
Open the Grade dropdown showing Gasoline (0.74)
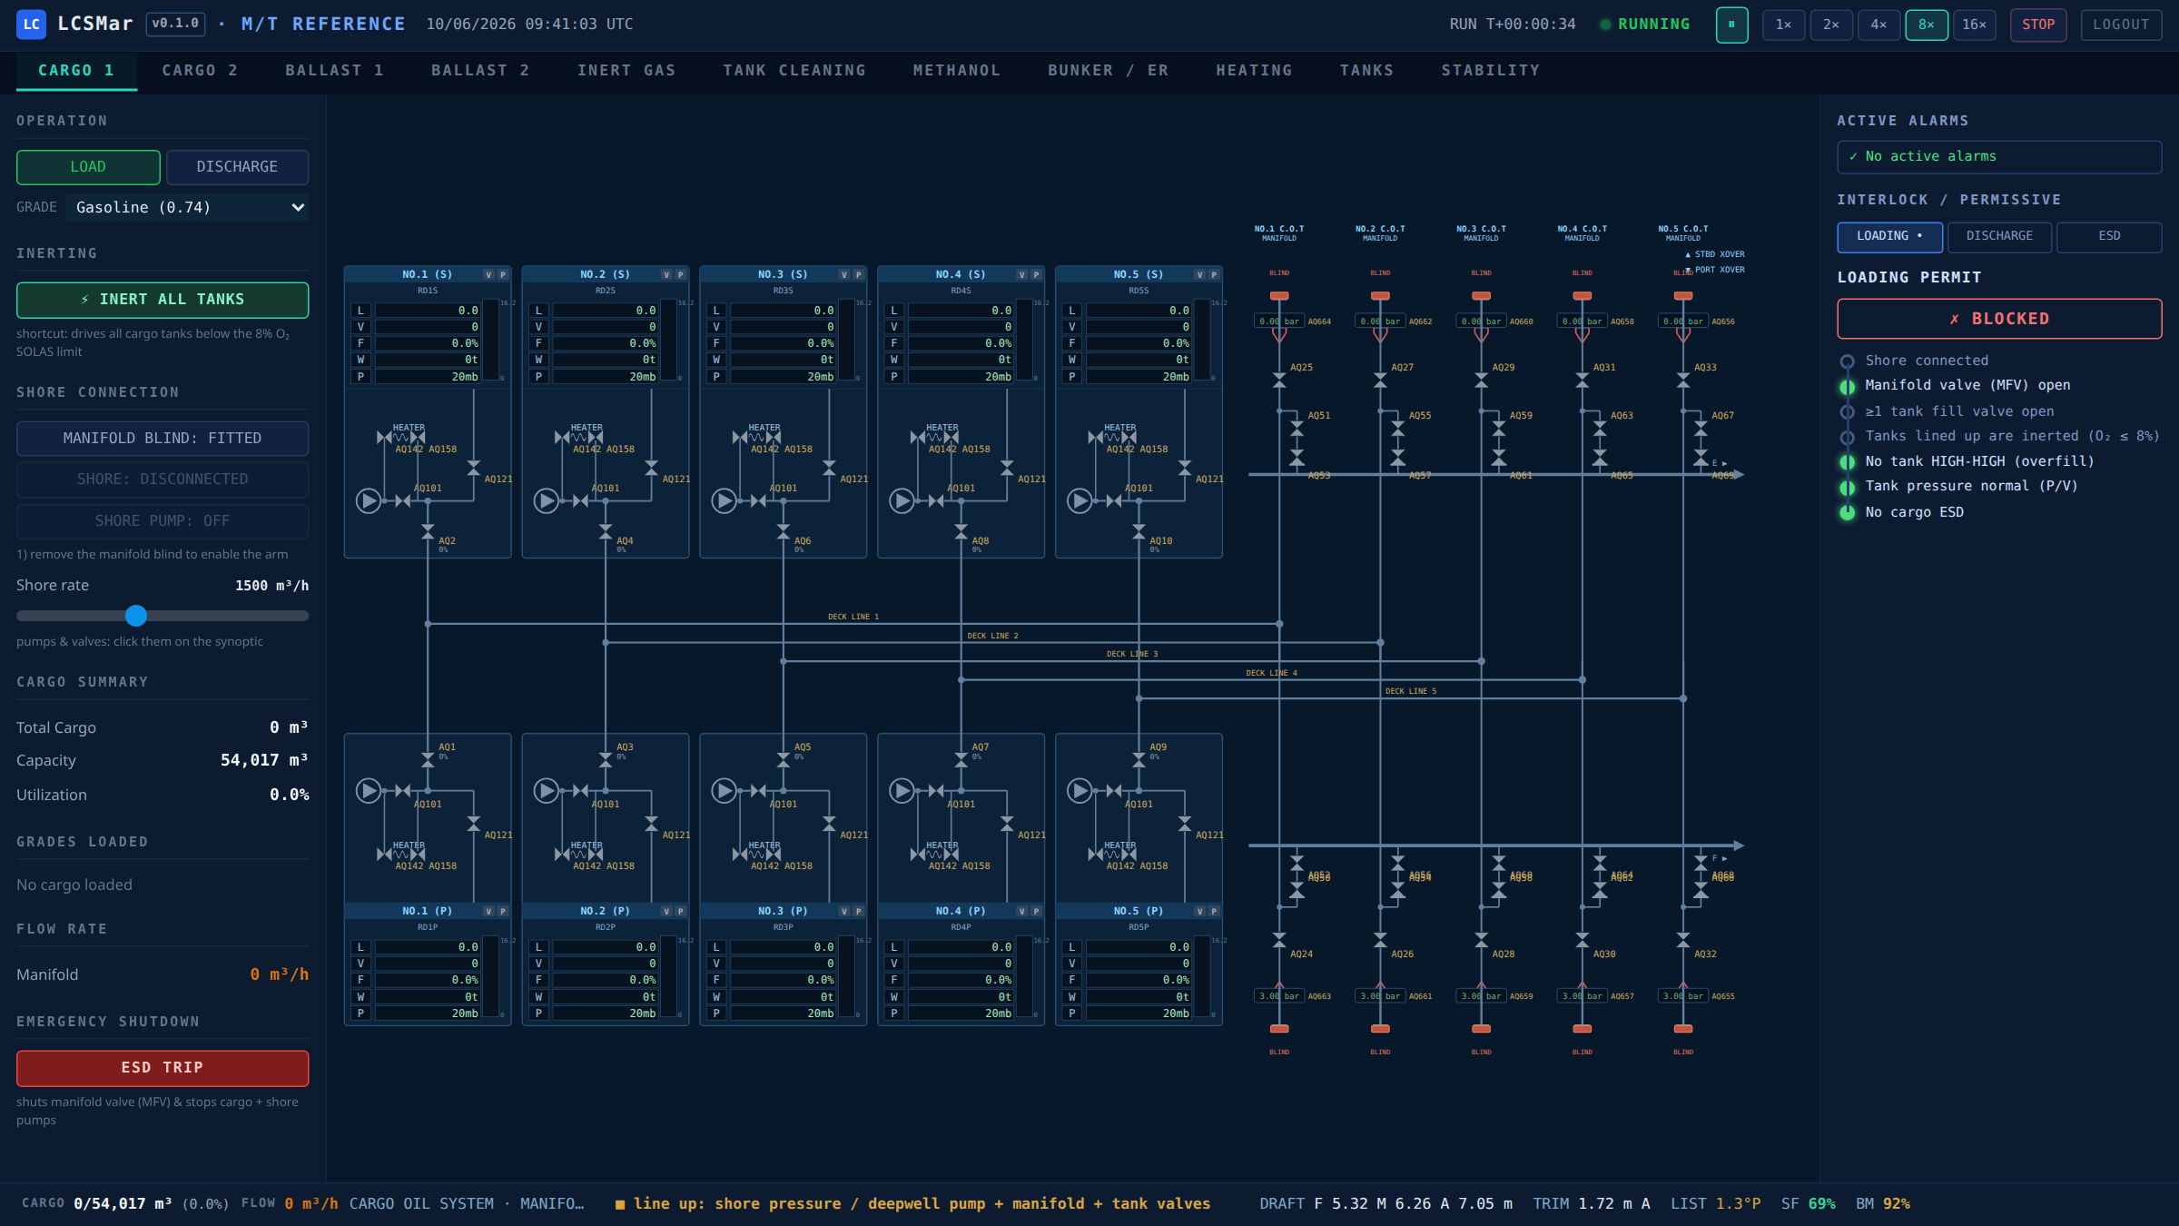pos(188,208)
